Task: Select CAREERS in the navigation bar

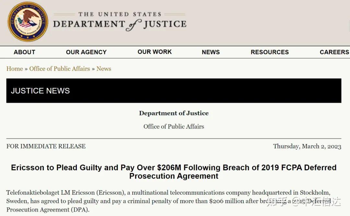Action: (x=334, y=52)
